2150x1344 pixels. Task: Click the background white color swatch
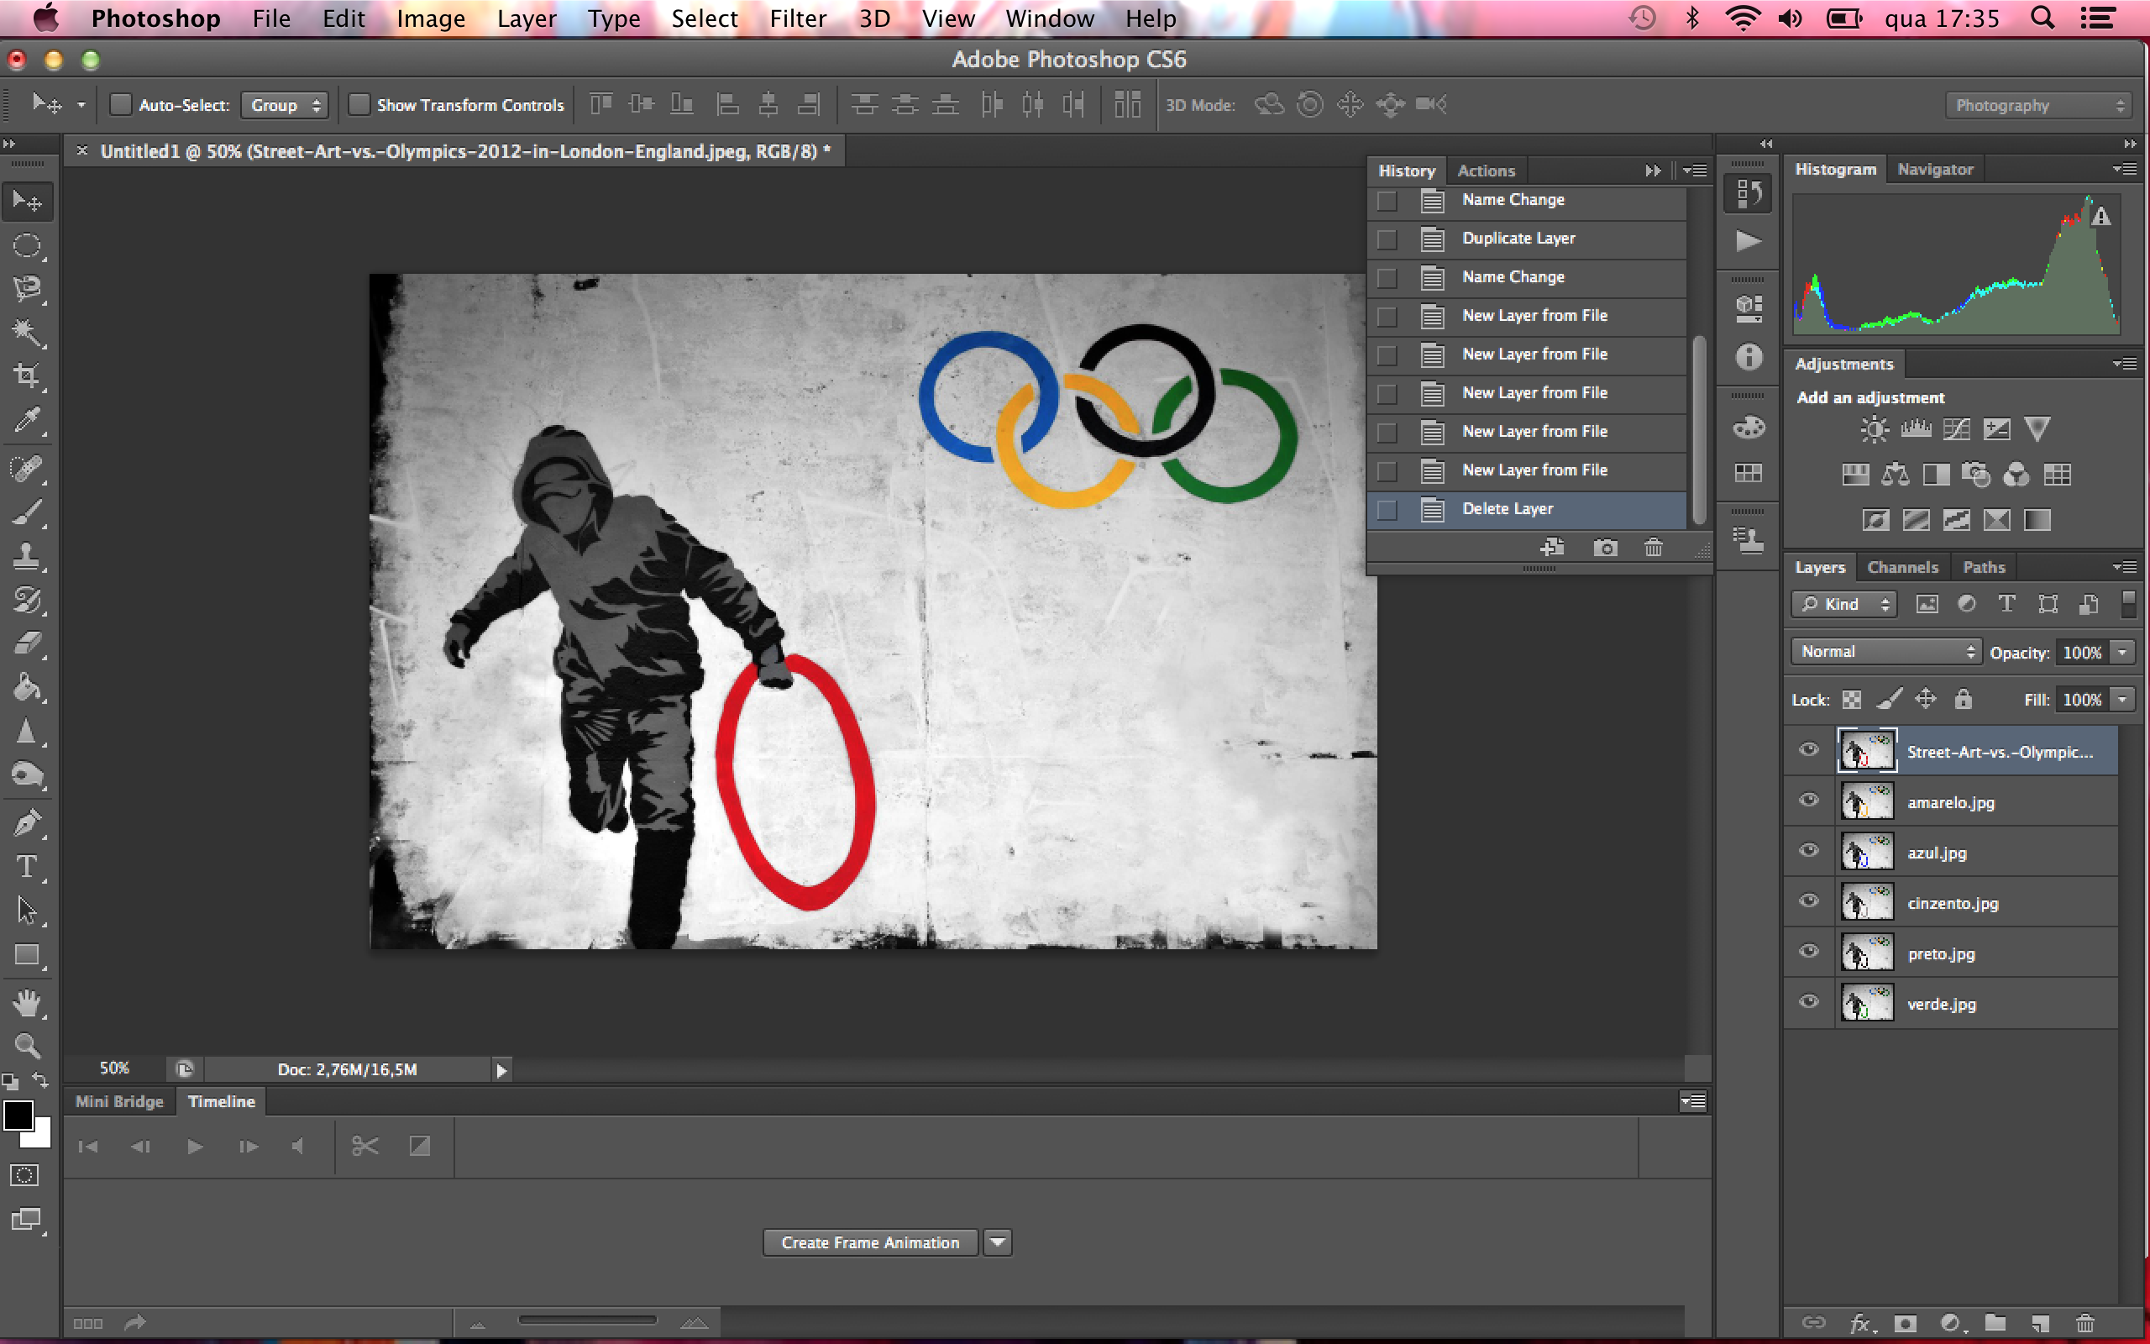[41, 1137]
